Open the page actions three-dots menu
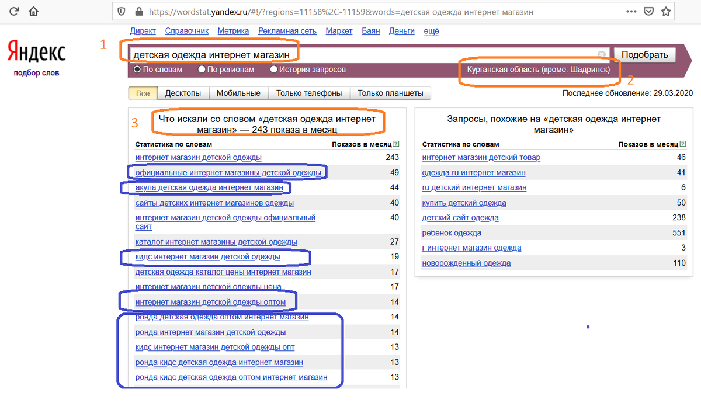This screenshot has height=403, width=701. coord(631,11)
